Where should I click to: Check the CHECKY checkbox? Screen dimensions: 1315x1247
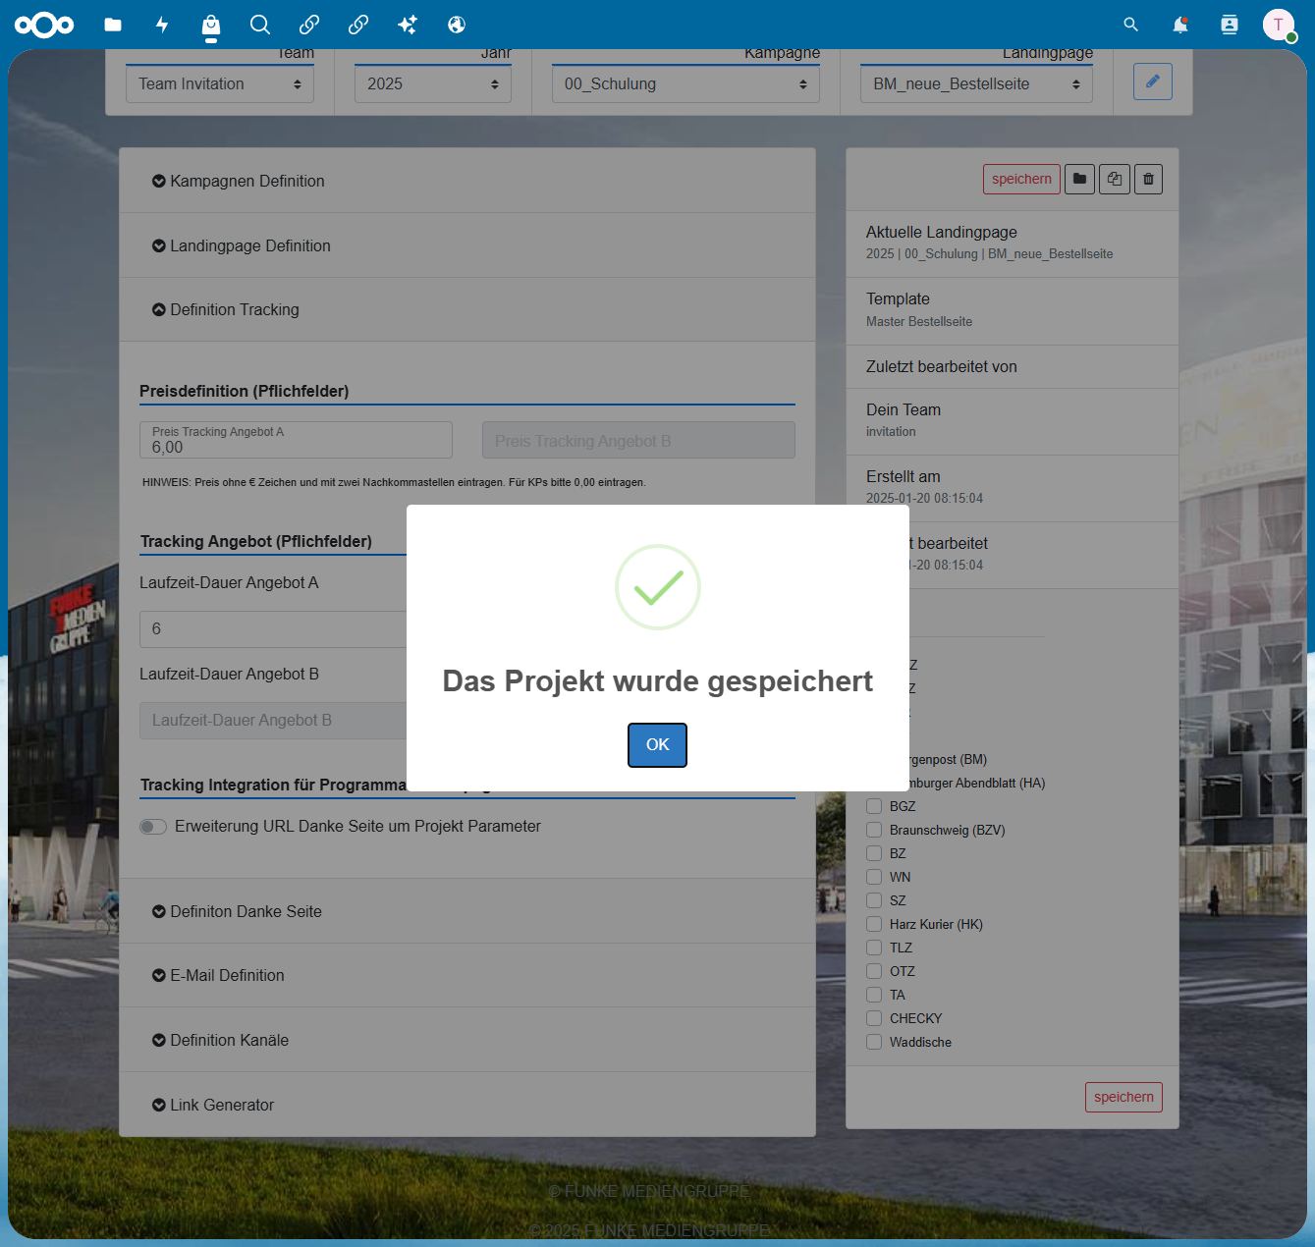click(874, 1018)
